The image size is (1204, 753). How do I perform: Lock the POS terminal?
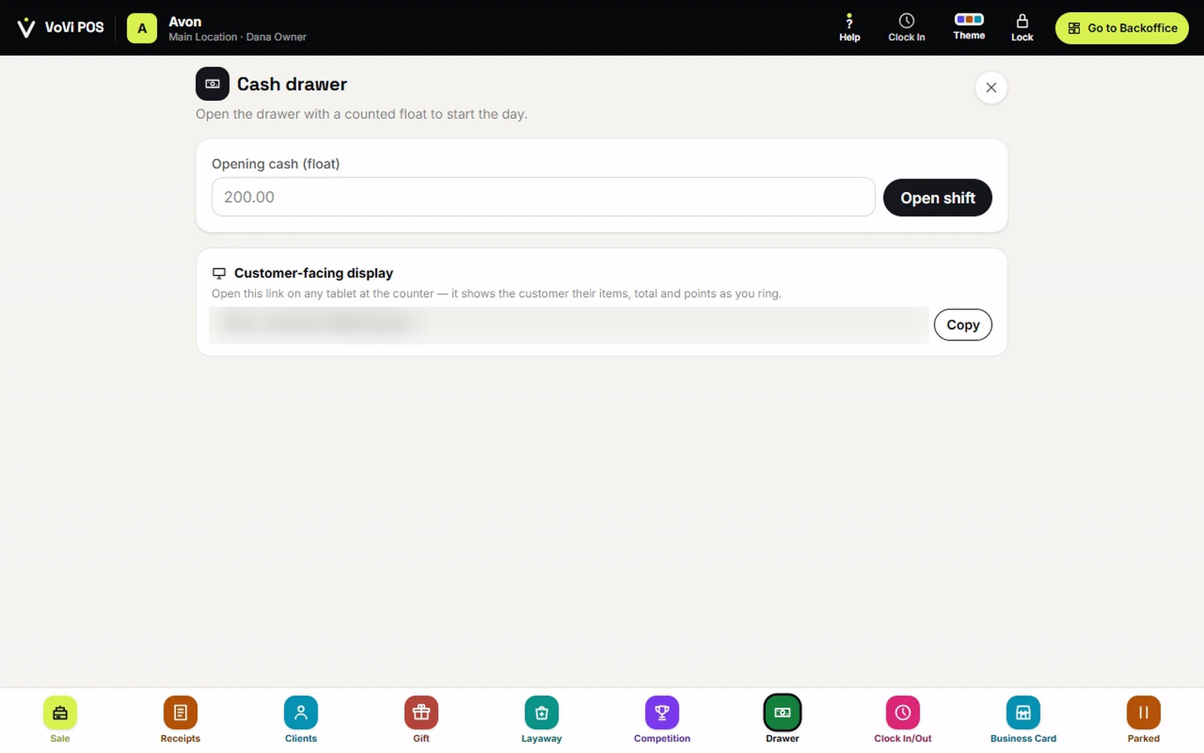tap(1022, 28)
